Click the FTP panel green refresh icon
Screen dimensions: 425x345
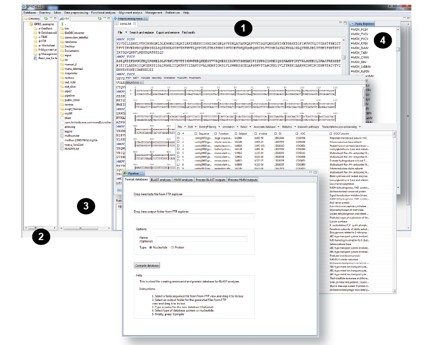pos(99,18)
